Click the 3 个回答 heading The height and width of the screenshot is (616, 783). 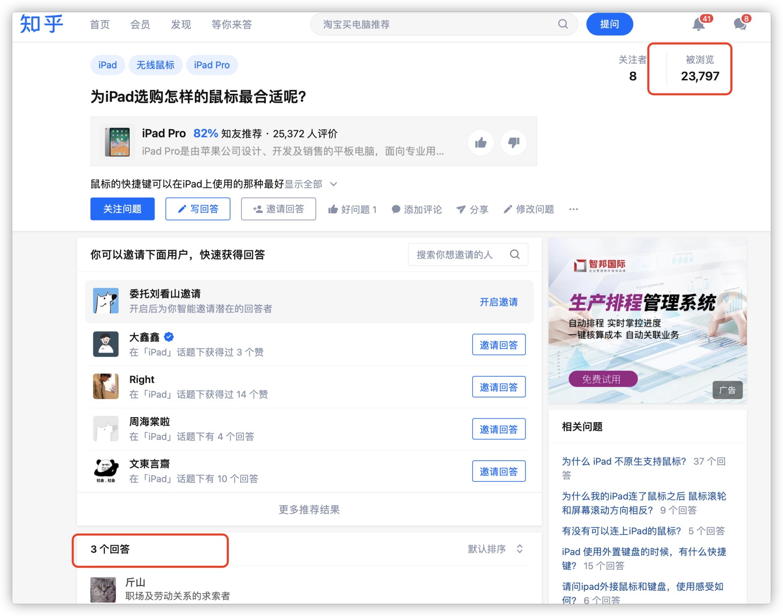click(x=110, y=549)
